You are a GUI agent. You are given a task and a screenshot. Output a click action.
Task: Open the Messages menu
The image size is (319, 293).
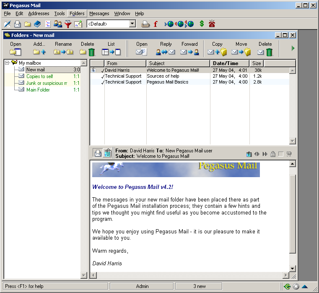99,13
